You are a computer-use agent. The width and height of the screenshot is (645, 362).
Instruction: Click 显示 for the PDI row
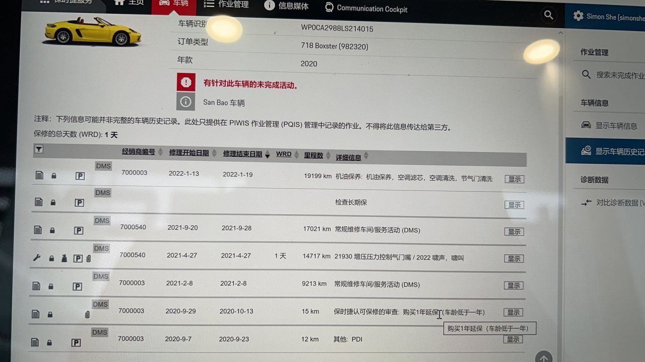(x=513, y=339)
